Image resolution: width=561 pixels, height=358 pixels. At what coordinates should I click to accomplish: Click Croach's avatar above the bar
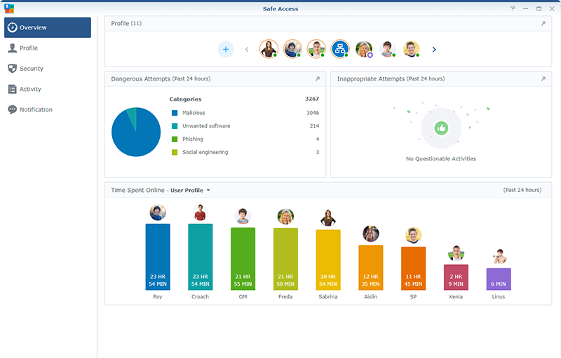click(201, 212)
